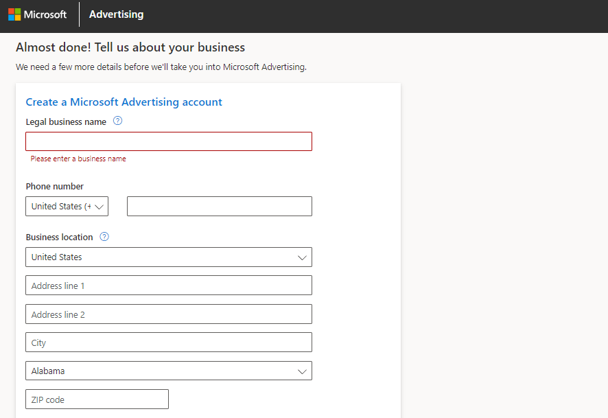
Task: Click the ZIP code field
Action: click(x=97, y=399)
